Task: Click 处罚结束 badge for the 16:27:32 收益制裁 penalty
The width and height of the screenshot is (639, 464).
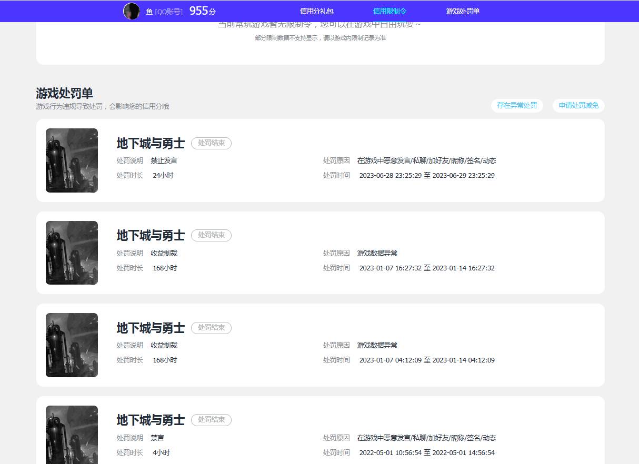Action: coord(211,235)
